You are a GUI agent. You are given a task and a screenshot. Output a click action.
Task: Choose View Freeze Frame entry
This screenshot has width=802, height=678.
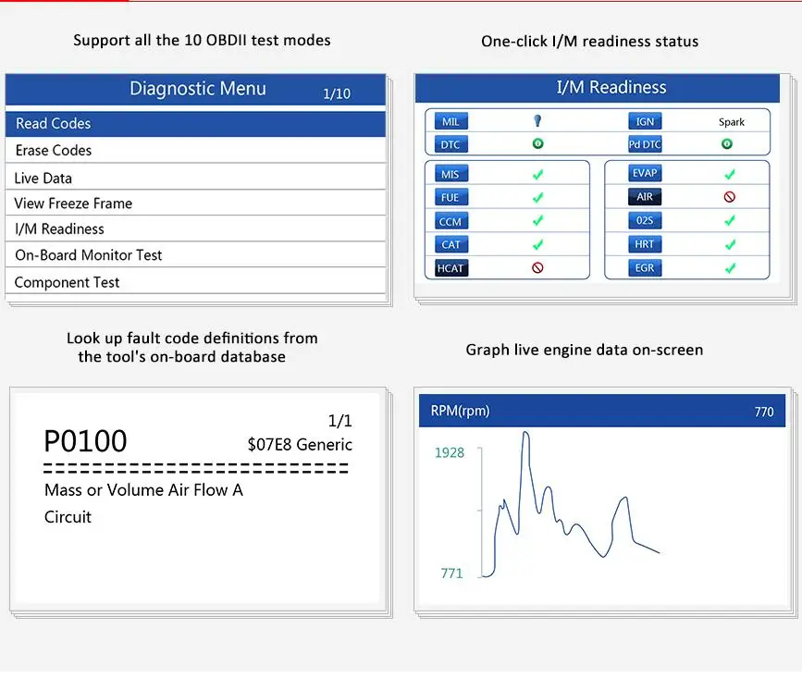195,203
